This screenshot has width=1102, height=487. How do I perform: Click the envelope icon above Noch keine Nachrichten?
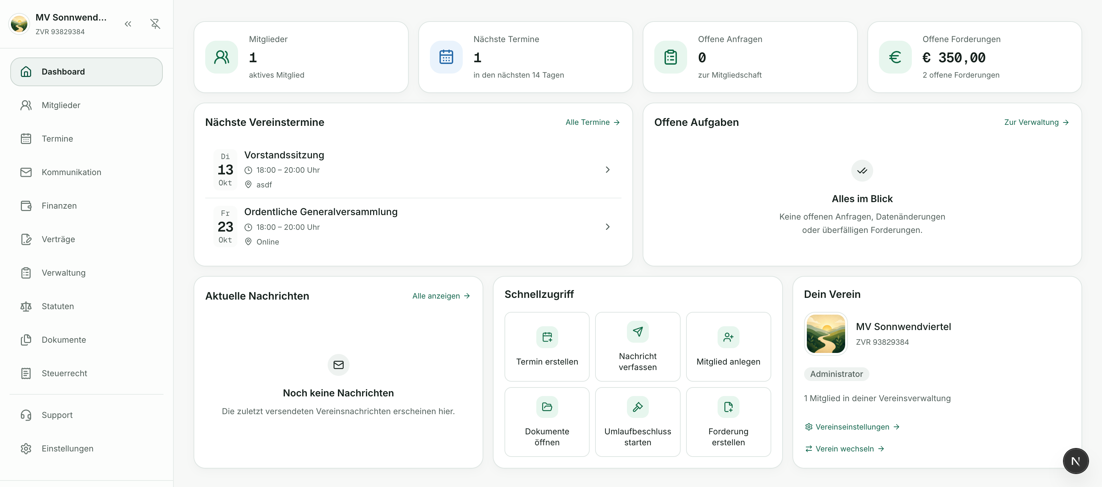point(338,365)
